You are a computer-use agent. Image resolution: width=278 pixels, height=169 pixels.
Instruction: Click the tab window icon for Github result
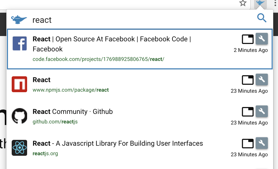tap(248, 112)
